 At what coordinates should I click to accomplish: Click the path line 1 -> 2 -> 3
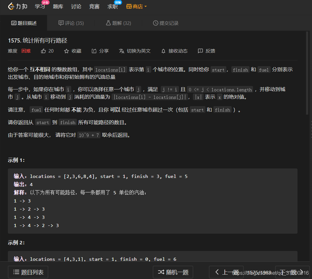tap(29, 209)
